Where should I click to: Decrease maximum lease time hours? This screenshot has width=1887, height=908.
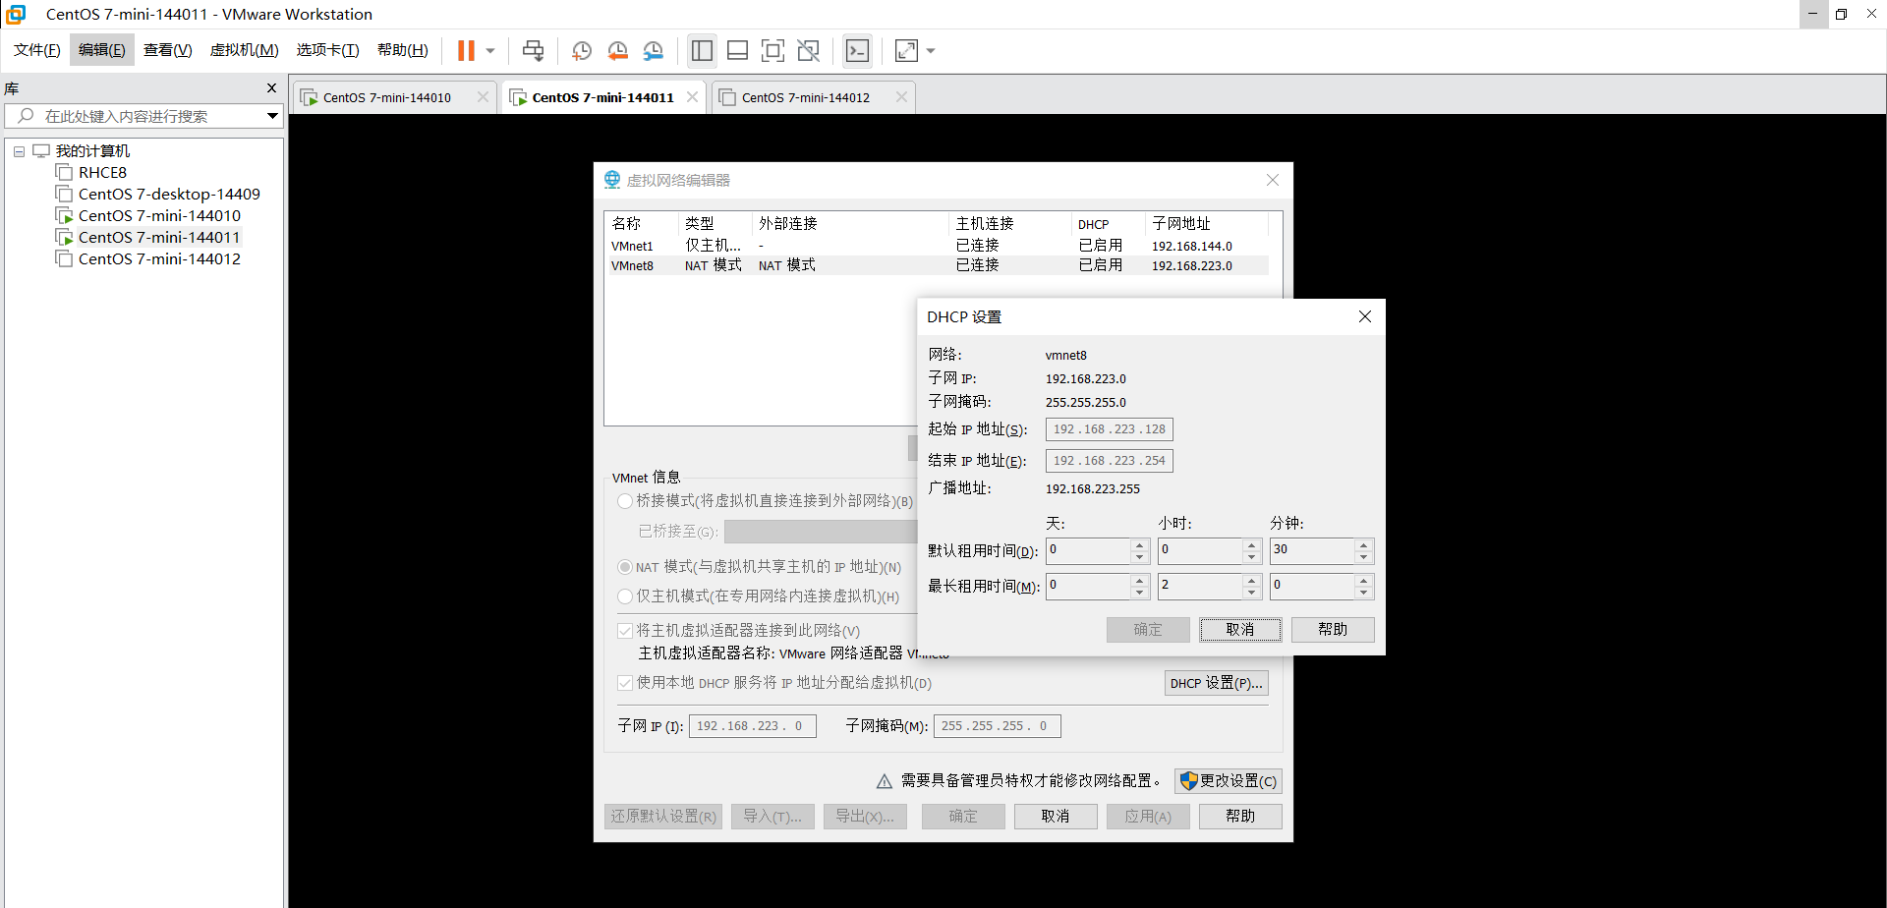[x=1252, y=593]
